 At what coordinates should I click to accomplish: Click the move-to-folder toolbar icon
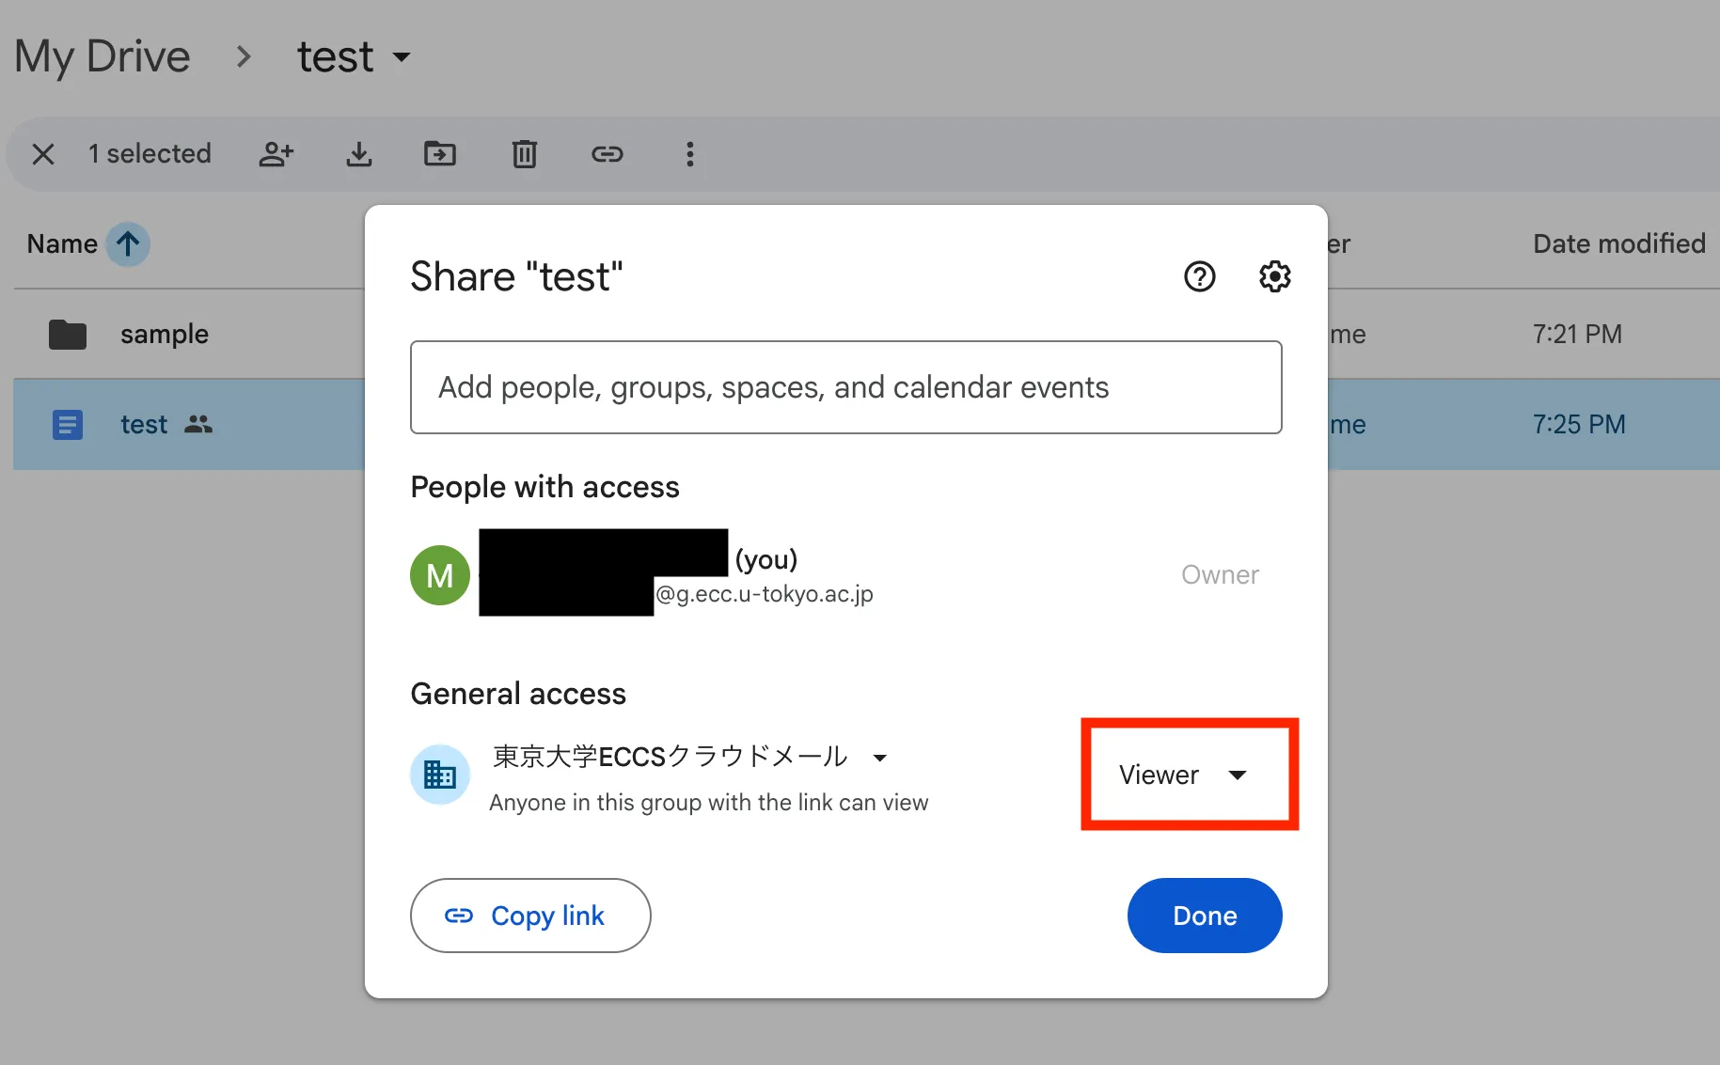440,153
